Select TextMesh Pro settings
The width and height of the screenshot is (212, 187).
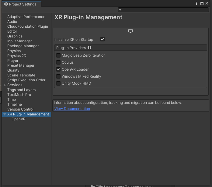click(x=19, y=95)
